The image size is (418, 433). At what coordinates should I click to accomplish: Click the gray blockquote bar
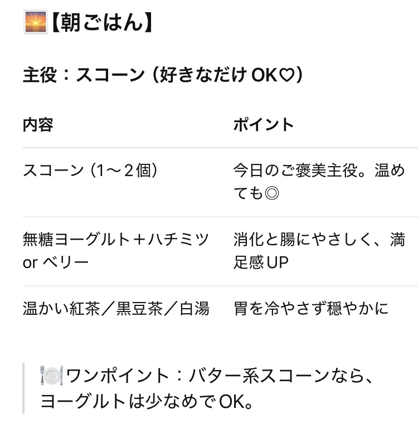click(x=24, y=388)
